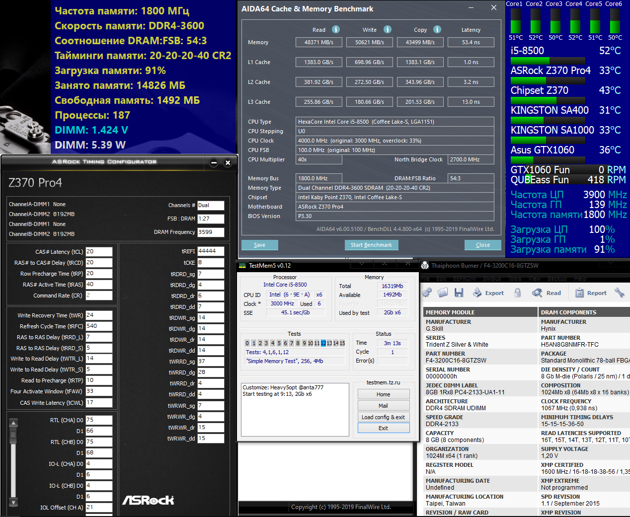Click PART NUMBER value F4-3200C16-8GTZSW
Screen dimensions: 630x517
click(x=456, y=361)
